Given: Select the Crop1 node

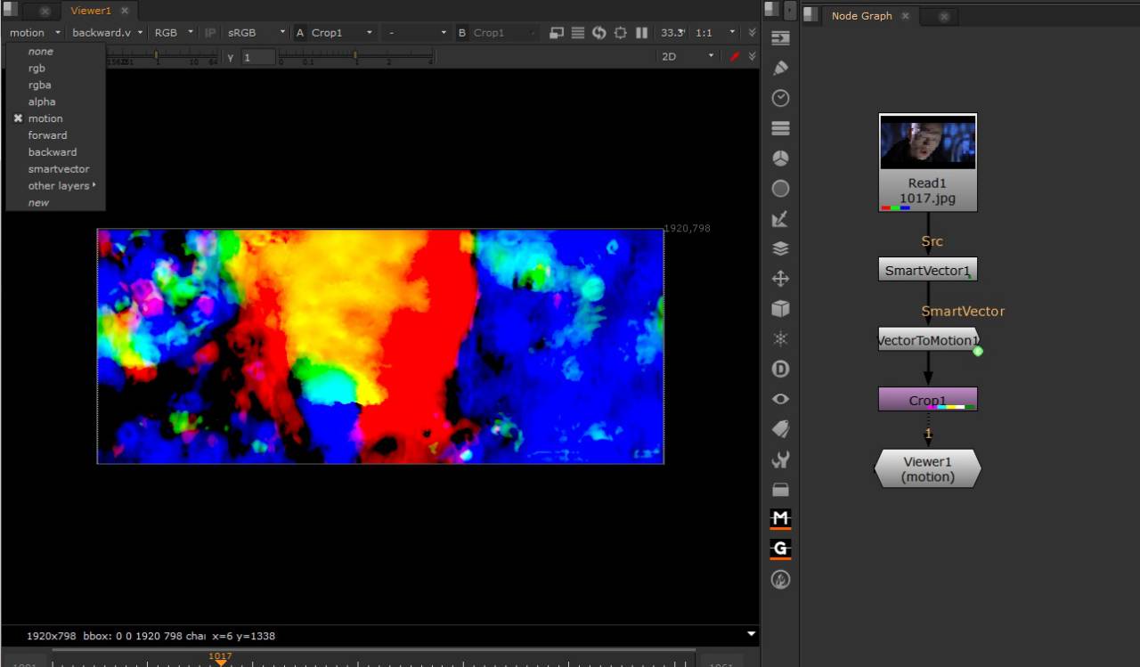Looking at the screenshot, I should [x=927, y=400].
